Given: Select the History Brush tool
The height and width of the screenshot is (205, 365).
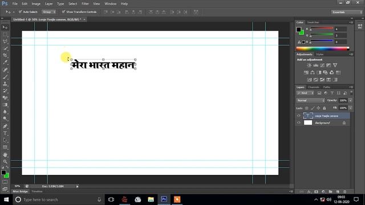Looking at the screenshot, I should [x=5, y=91].
